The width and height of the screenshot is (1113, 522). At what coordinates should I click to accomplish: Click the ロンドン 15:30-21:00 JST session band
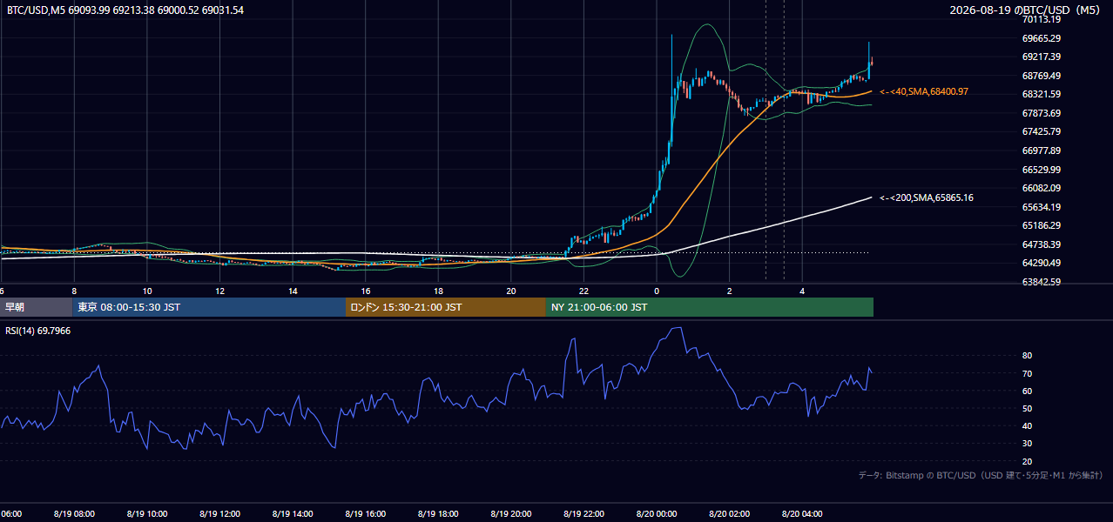(446, 307)
